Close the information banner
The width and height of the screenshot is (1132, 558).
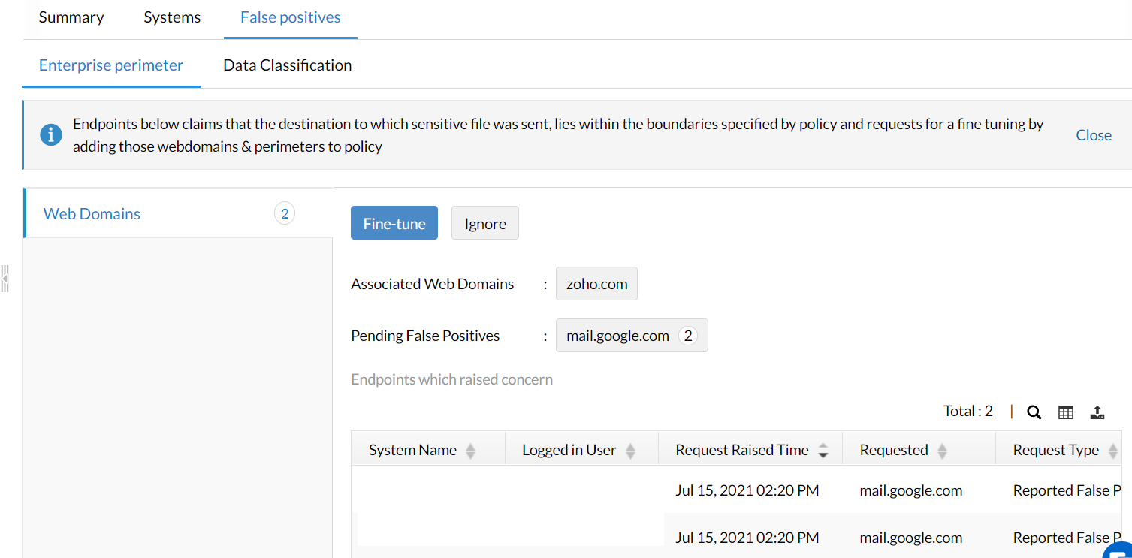pyautogui.click(x=1094, y=135)
